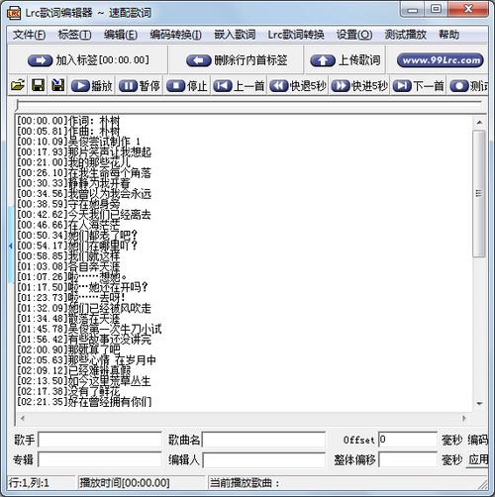
Task: Open the 嵌入歌词 menu
Action: point(235,35)
